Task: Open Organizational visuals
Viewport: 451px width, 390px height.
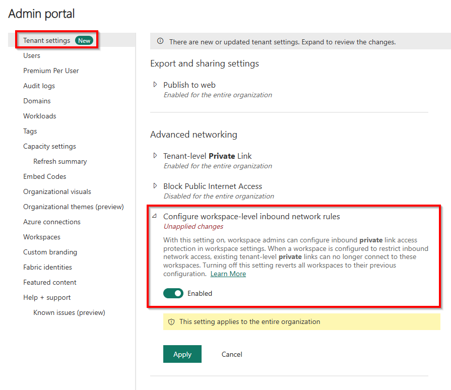Action: pyautogui.click(x=57, y=192)
